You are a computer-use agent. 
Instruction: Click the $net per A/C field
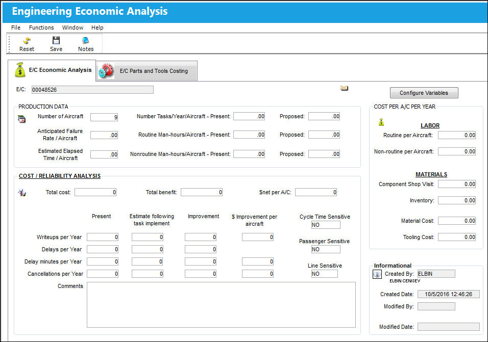[x=316, y=192]
